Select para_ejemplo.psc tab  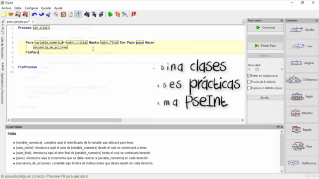[18, 21]
